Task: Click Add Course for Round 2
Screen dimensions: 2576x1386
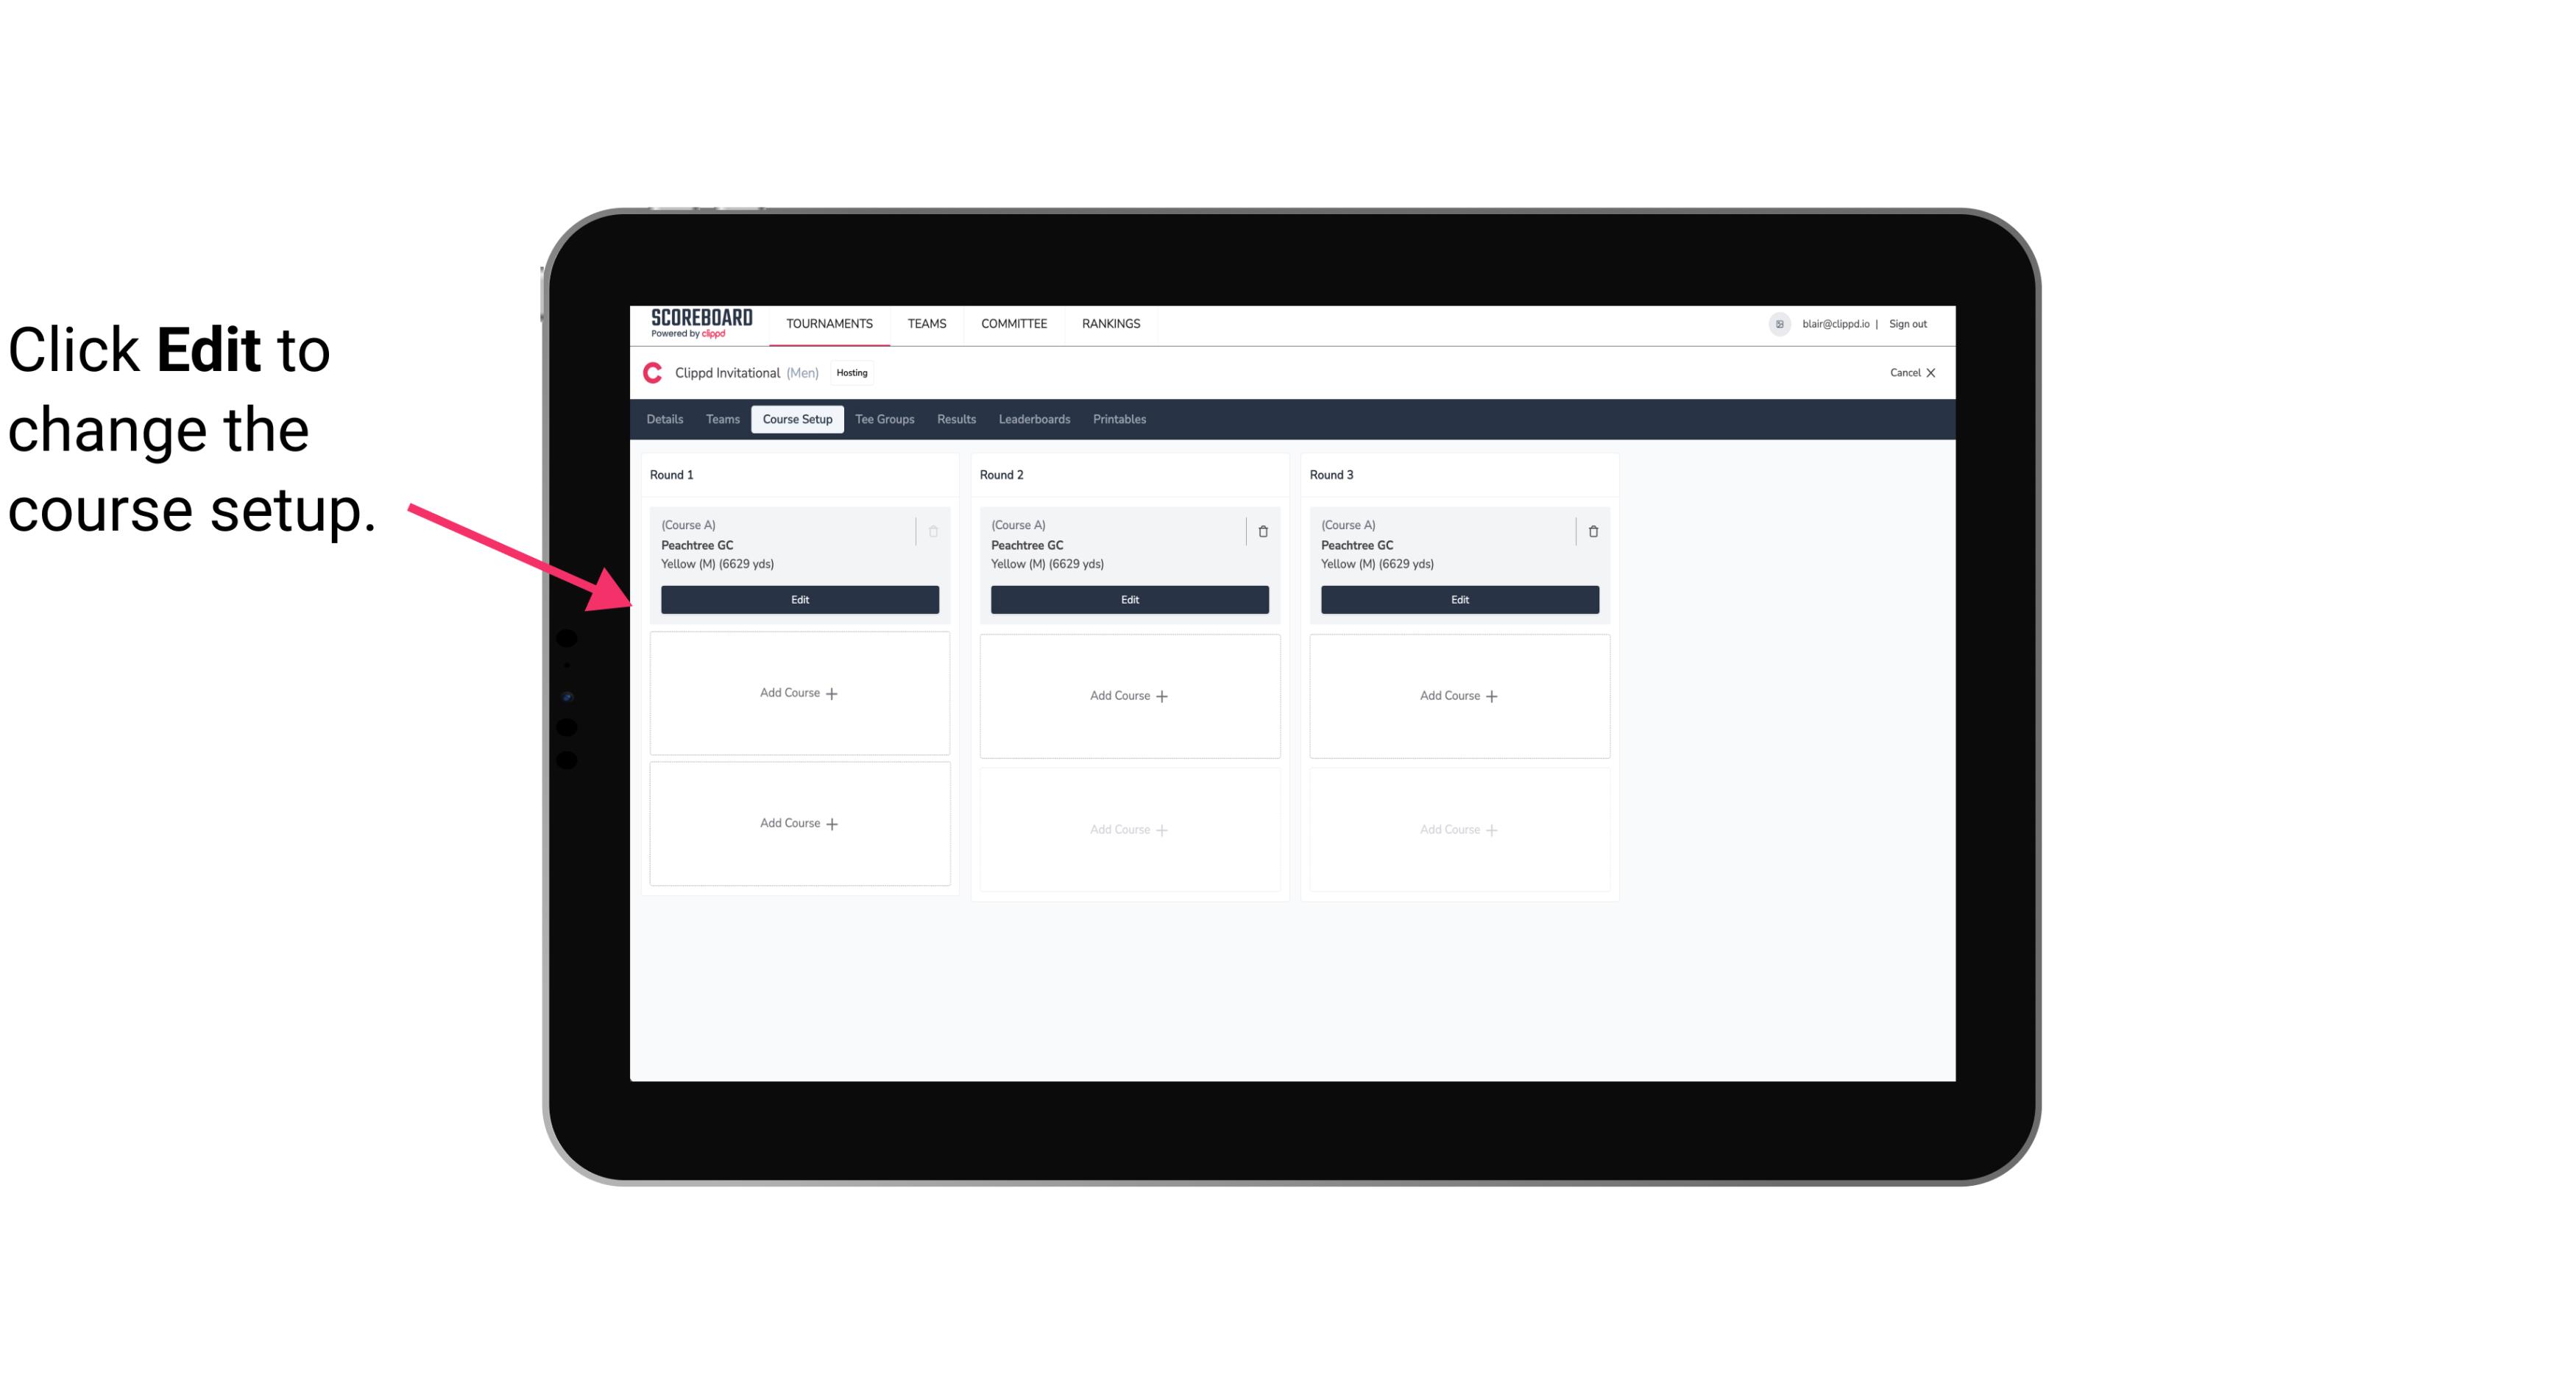Action: [x=1128, y=695]
